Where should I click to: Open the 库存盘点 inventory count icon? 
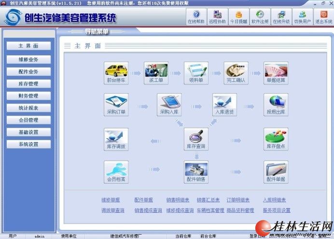click(x=276, y=139)
